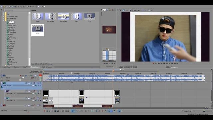Close the small trimmer panel with its X icon

coord(113,10)
